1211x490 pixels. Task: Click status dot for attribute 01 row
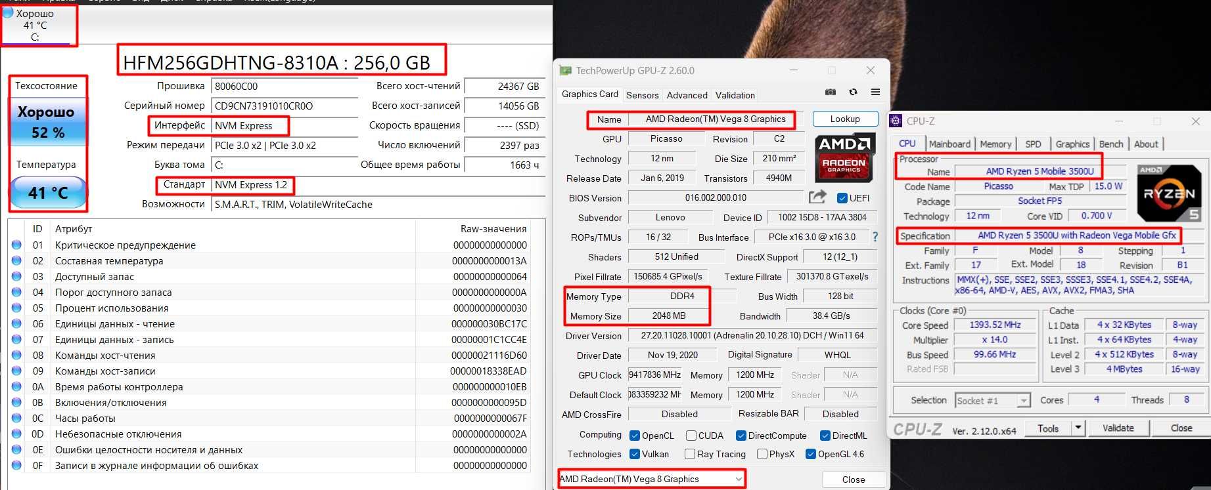tap(16, 245)
